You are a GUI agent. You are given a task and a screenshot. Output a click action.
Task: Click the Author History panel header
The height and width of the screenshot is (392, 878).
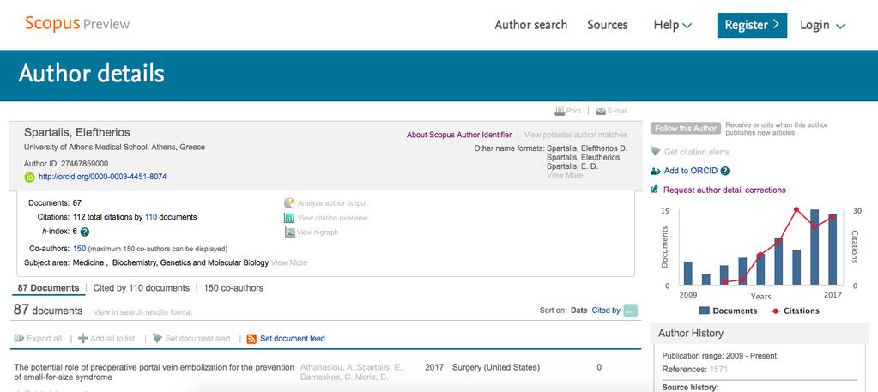coord(760,333)
